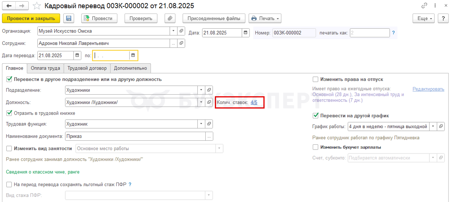Toggle 'Перевести на другой график' checkbox
450x202 pixels.
(x=316, y=116)
